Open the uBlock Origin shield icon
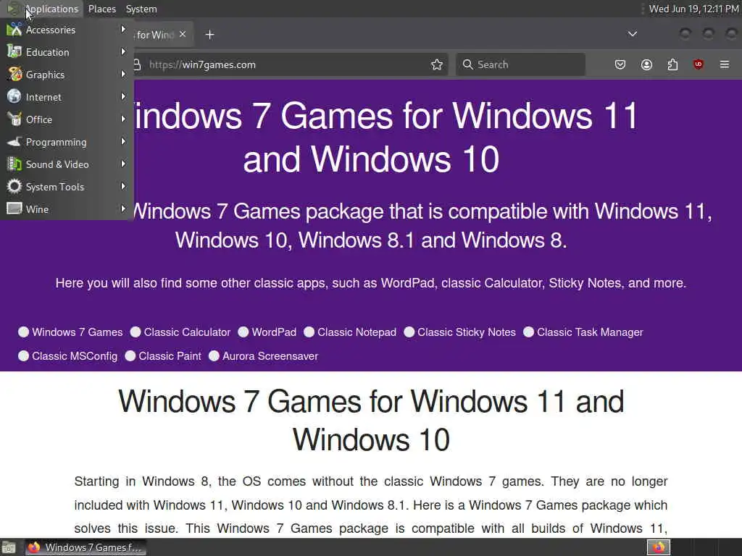Image resolution: width=742 pixels, height=556 pixels. (x=698, y=64)
